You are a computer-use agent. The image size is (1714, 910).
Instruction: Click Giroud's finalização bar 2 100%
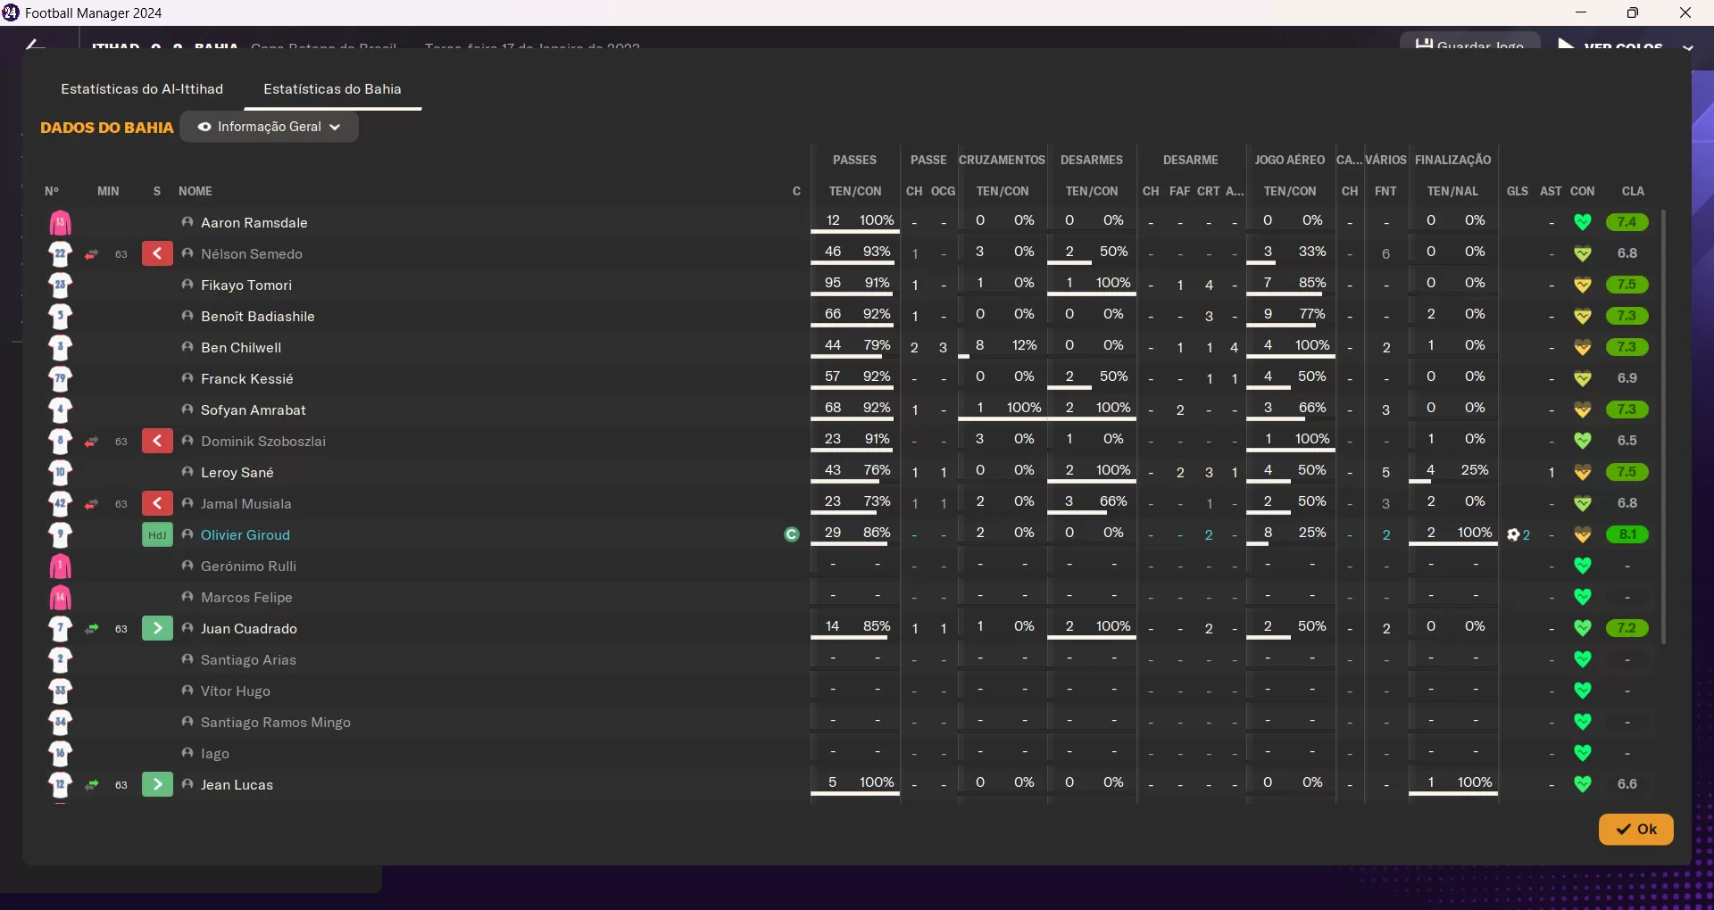1453,534
